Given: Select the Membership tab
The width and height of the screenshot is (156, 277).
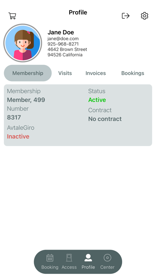Looking at the screenshot, I should pyautogui.click(x=28, y=73).
